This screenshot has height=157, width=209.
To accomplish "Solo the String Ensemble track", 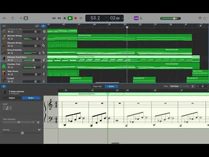I will pyautogui.click(x=12, y=53).
